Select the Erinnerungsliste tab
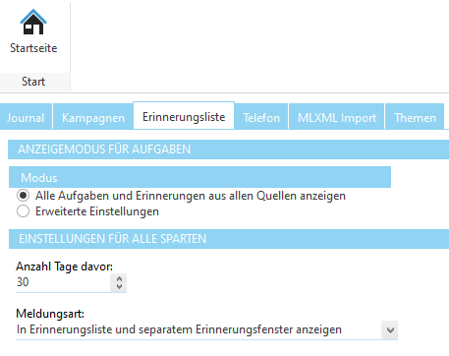The width and height of the screenshot is (449, 356). (184, 116)
